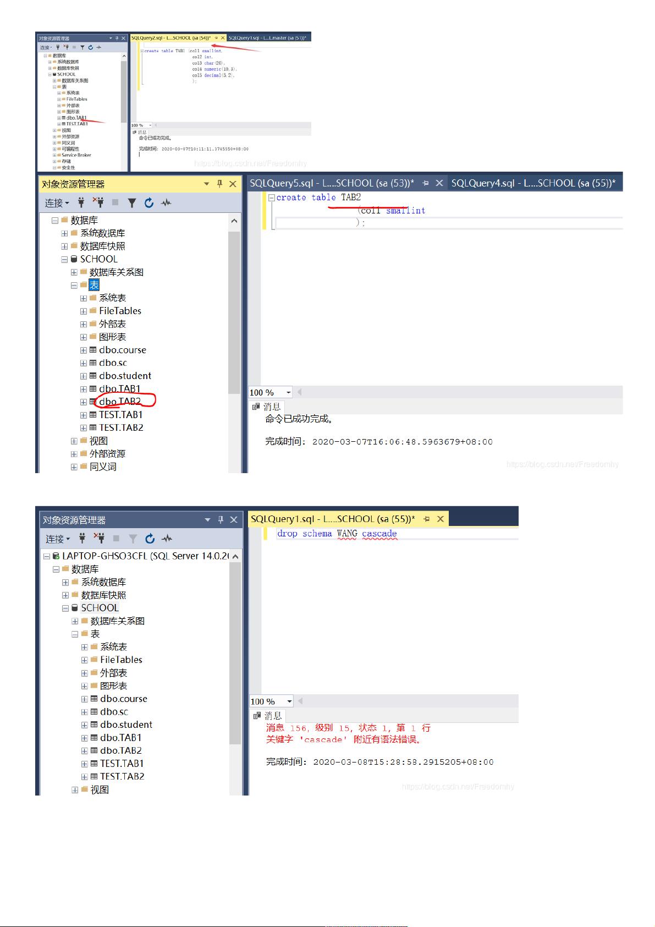
Task: Switch to the SQLQuery4.sql tab
Action: [533, 183]
